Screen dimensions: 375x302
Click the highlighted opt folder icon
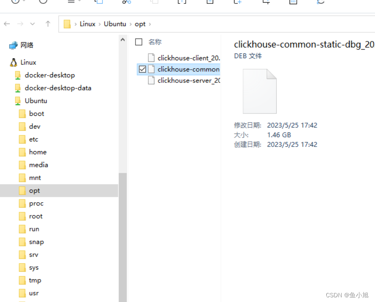click(x=22, y=191)
